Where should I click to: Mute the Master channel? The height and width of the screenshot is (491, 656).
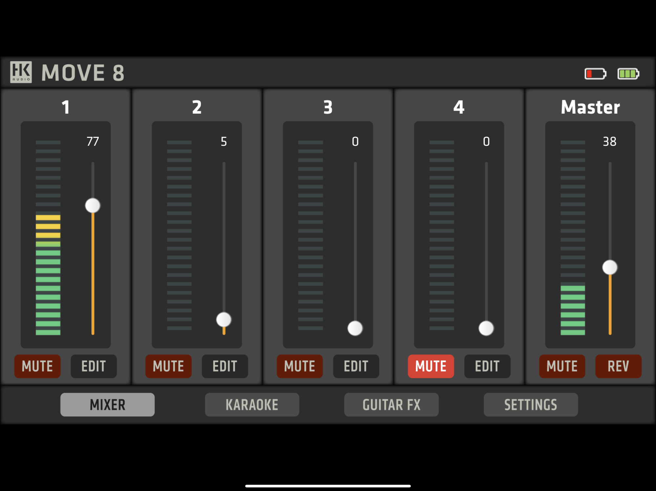tap(562, 366)
